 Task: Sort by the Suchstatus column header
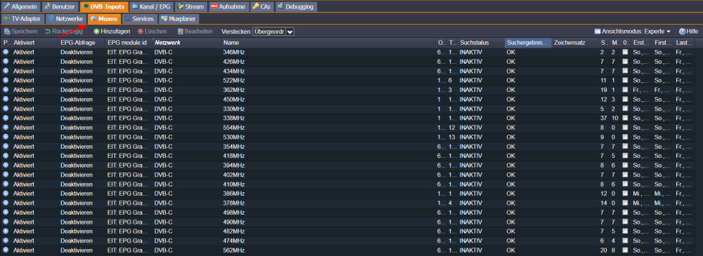tap(481, 43)
